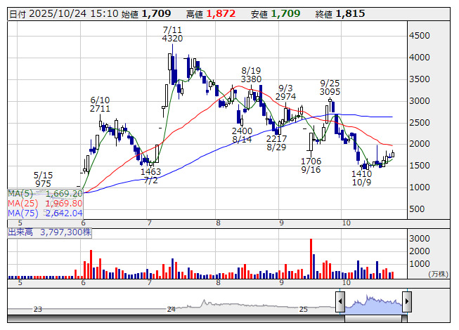Click the left range handle arrow
The height and width of the screenshot is (330, 459).
pyautogui.click(x=340, y=303)
